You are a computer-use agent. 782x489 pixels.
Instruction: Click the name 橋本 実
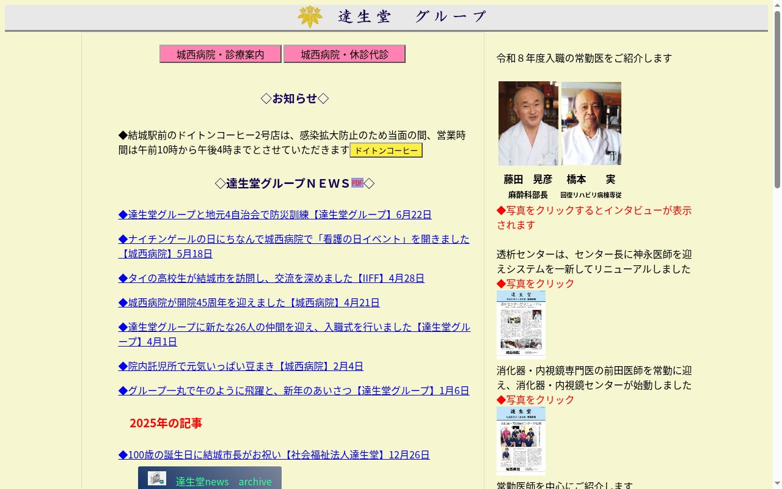pos(591,179)
